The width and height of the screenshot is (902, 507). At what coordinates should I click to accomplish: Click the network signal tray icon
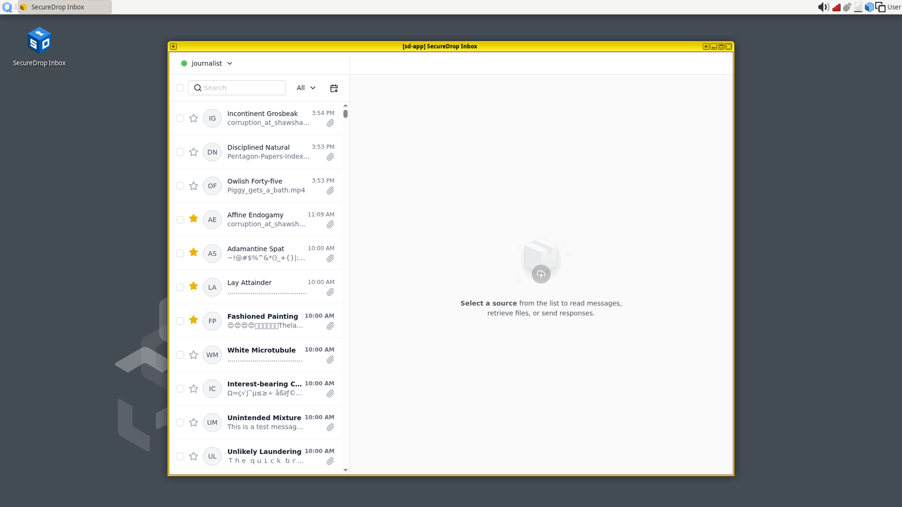point(836,7)
